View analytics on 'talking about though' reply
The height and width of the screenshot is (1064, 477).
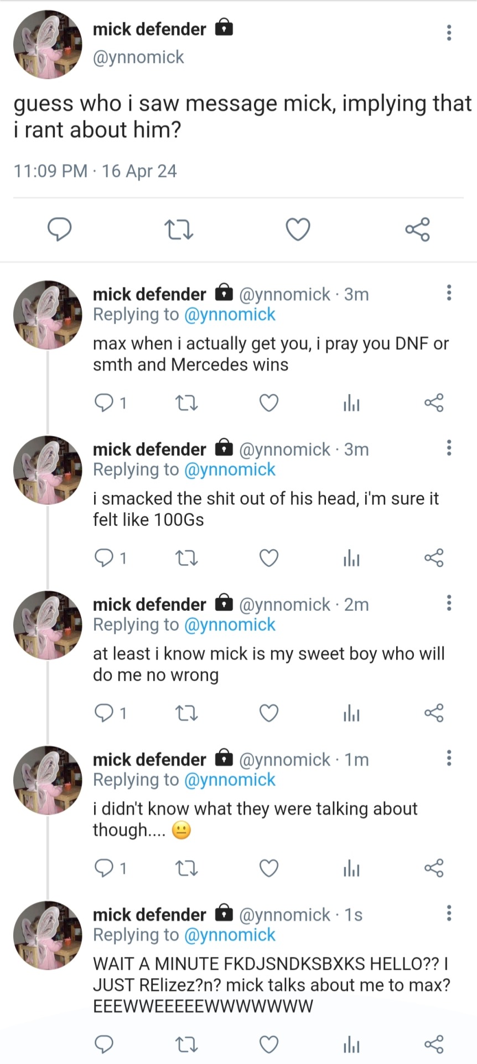[x=351, y=868]
